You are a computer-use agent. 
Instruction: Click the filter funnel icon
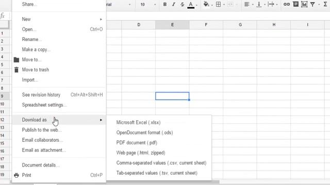tap(313, 4)
